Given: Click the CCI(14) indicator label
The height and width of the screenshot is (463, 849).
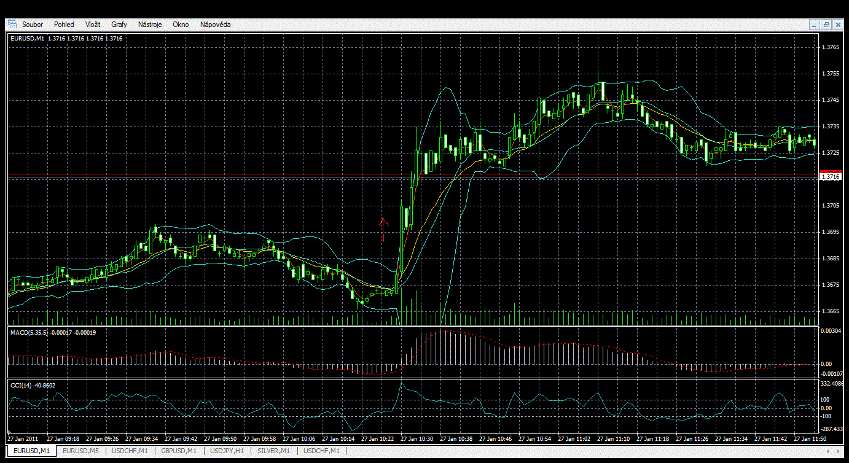Looking at the screenshot, I should tap(22, 385).
